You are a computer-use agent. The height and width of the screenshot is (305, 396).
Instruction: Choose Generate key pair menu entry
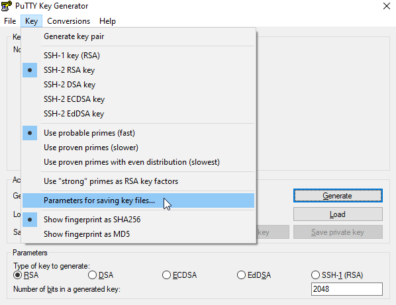pos(138,36)
